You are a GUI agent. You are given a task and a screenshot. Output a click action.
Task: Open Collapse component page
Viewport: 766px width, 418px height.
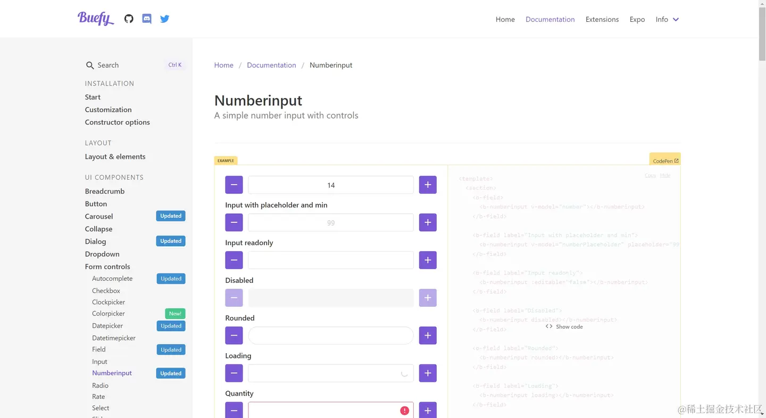pyautogui.click(x=98, y=229)
